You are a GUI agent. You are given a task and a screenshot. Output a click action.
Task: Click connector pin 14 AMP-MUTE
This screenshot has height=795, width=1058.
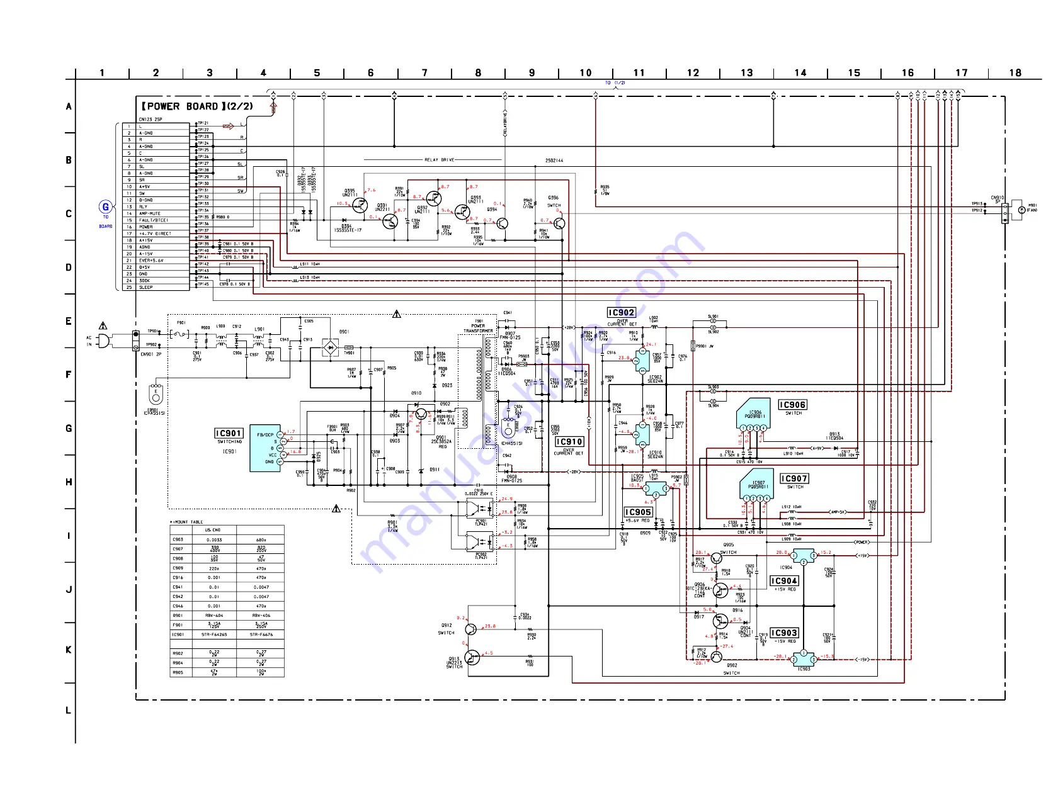(x=156, y=213)
